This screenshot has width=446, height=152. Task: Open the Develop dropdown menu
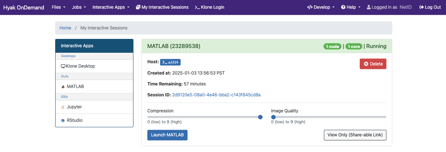(x=321, y=7)
